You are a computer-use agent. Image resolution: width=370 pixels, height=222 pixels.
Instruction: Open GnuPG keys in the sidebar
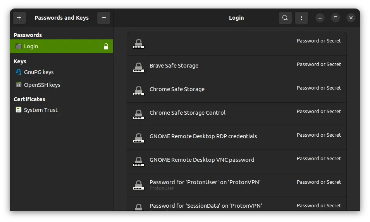(39, 72)
